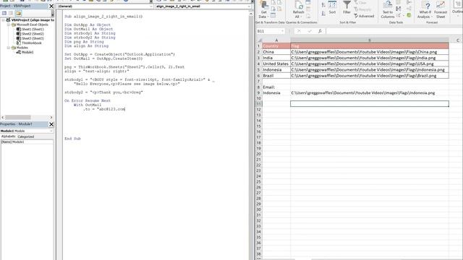
Task: Click Get Data button in Excel ribbon
Action: (263, 9)
